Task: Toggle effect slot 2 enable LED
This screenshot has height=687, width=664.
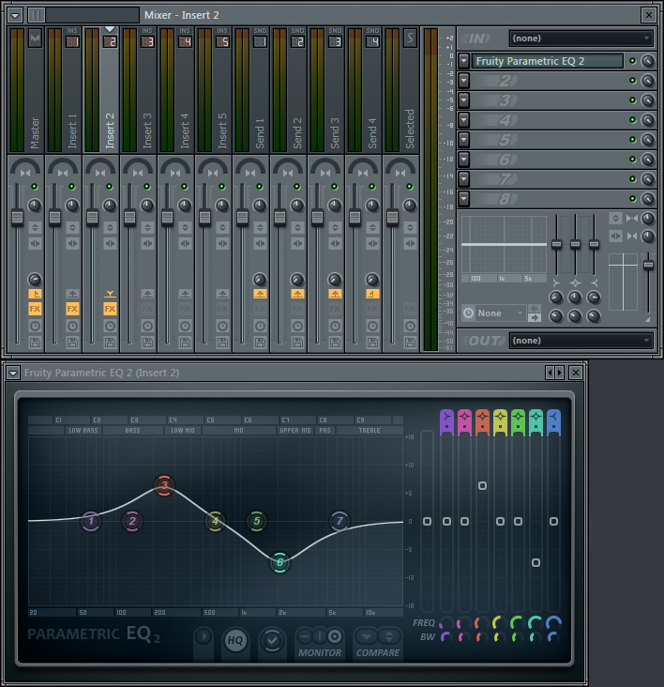Action: pos(632,81)
